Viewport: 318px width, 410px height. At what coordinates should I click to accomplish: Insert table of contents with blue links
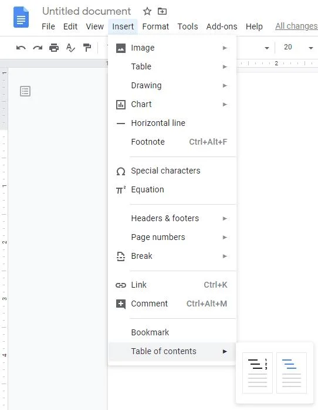[x=292, y=373]
